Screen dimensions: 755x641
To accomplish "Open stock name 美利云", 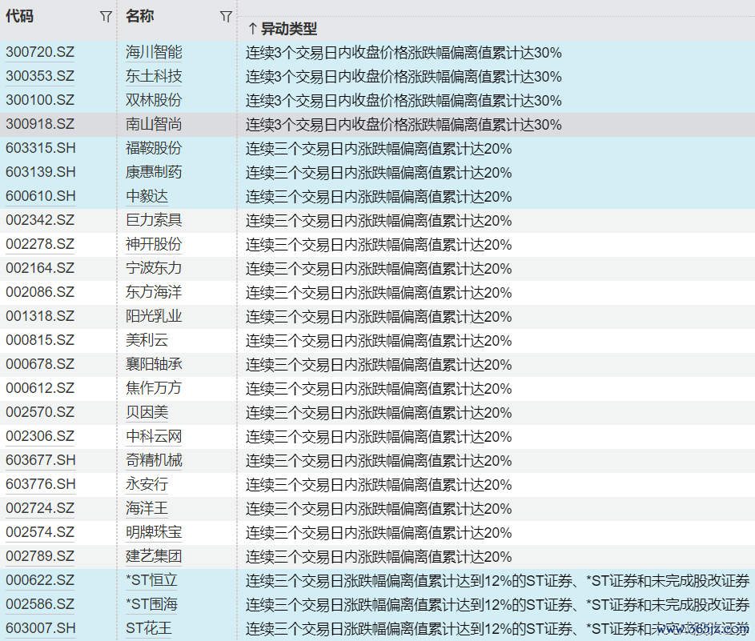I will (147, 340).
